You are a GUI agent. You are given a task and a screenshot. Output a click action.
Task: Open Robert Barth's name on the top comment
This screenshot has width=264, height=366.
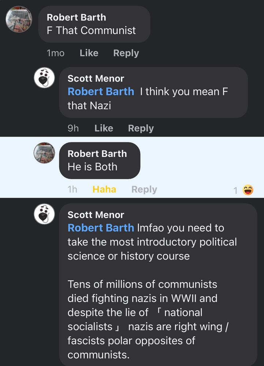[76, 17]
